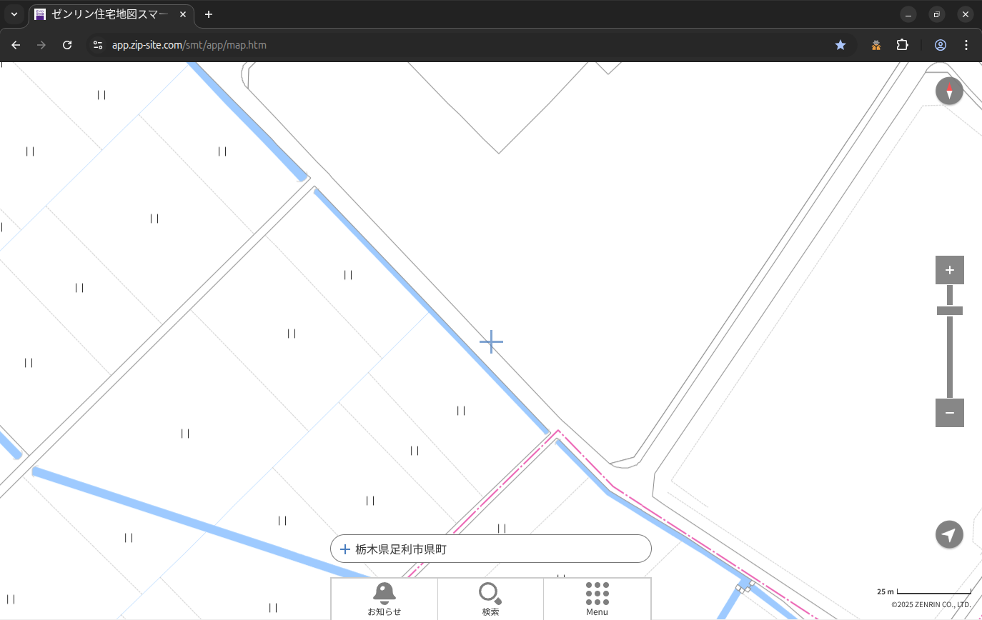Select the ゼンリン住宅地図 browser tab

(107, 14)
